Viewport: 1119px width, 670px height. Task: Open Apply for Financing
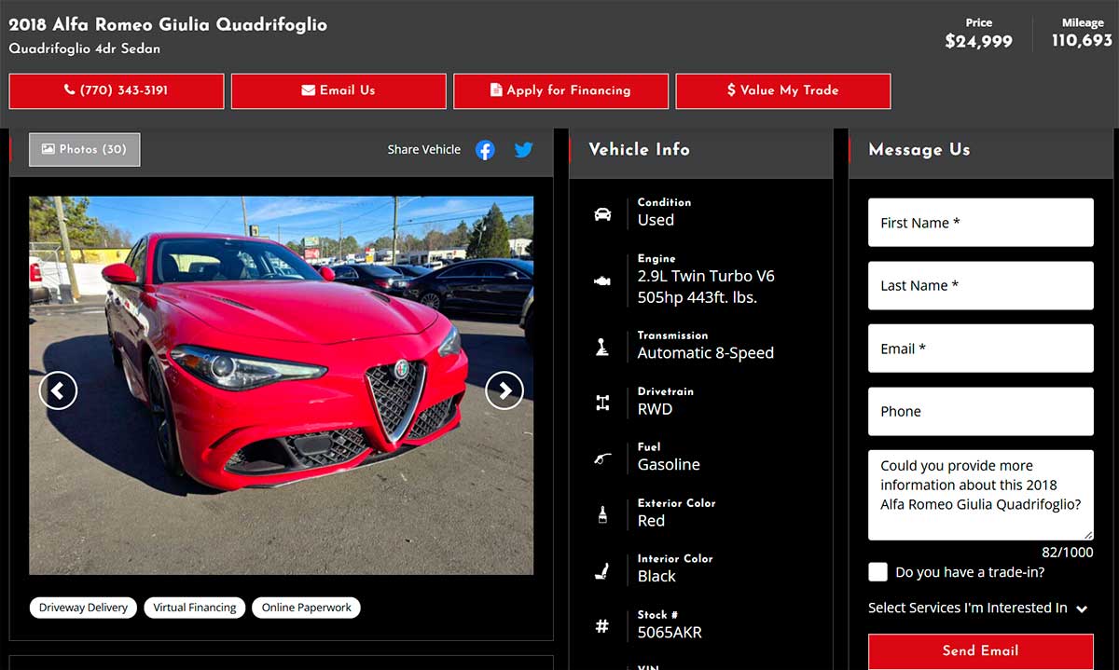click(x=560, y=91)
